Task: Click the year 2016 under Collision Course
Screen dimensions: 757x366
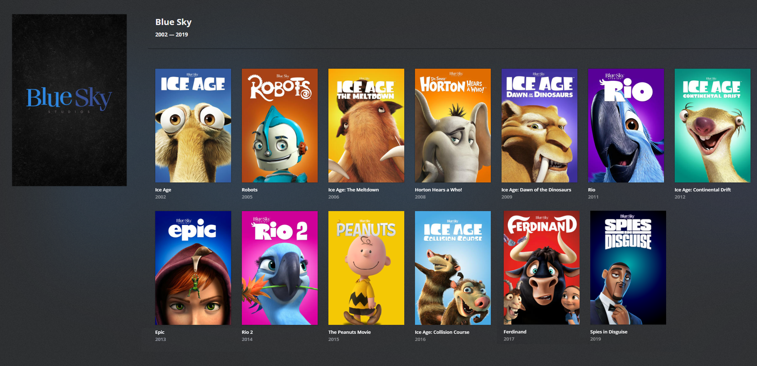Action: pyautogui.click(x=420, y=339)
